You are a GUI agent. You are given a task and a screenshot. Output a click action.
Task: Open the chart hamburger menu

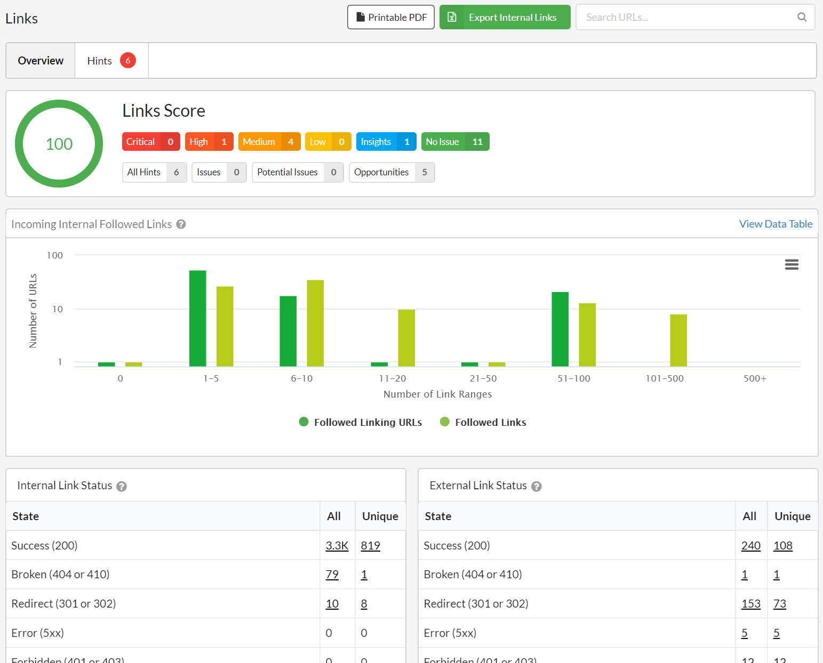click(x=791, y=264)
